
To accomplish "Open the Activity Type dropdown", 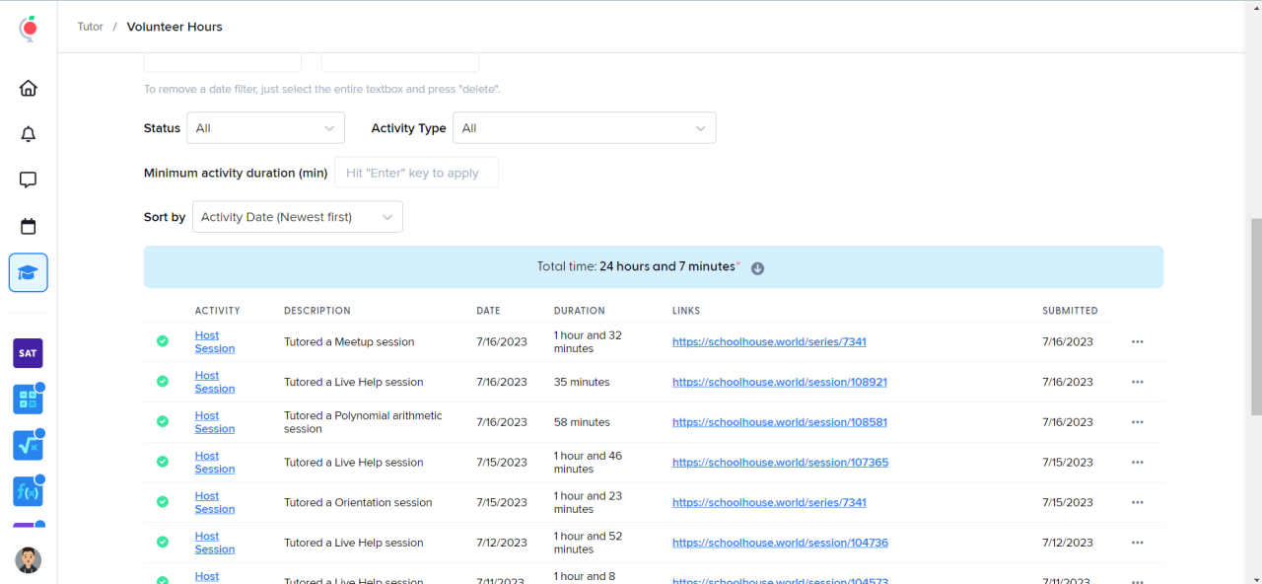I will pos(584,128).
